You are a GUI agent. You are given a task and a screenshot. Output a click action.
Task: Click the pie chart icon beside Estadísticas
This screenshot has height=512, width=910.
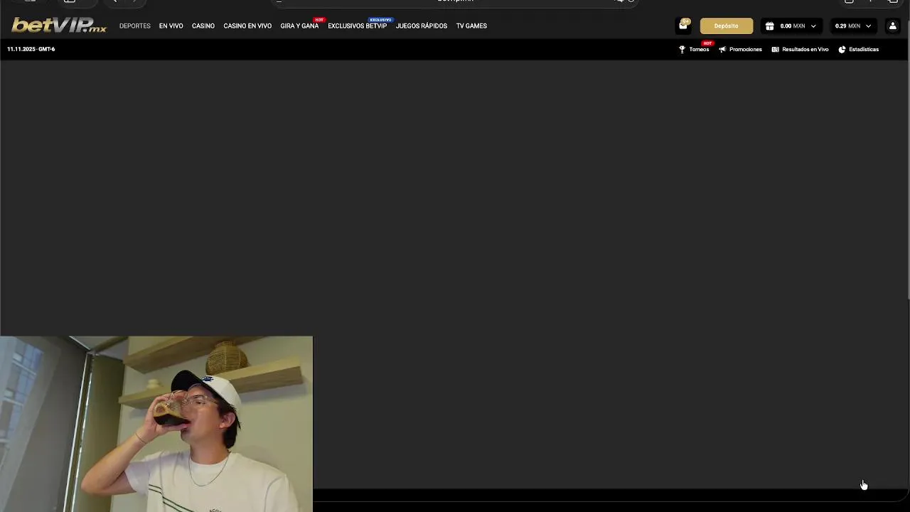pyautogui.click(x=842, y=49)
